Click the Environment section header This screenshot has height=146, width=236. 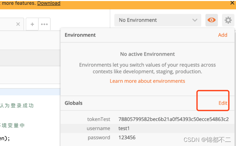(x=80, y=35)
